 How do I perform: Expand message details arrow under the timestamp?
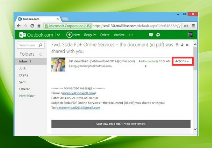[x=146, y=66]
